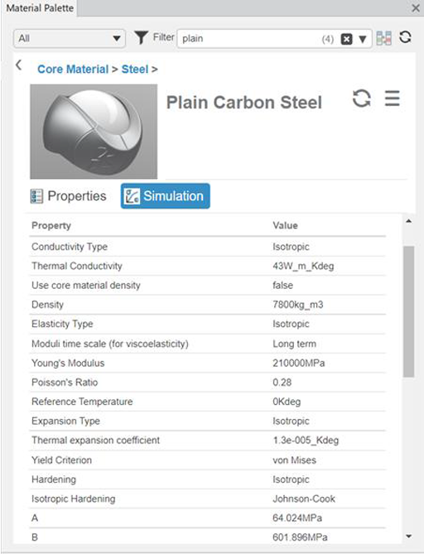Close the Material Palette panel

416,7
